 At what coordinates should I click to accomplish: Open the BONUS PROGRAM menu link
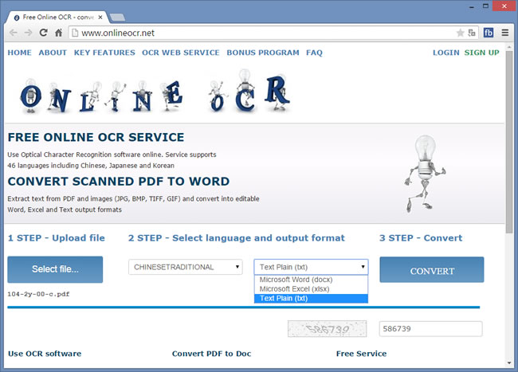pyautogui.click(x=263, y=53)
